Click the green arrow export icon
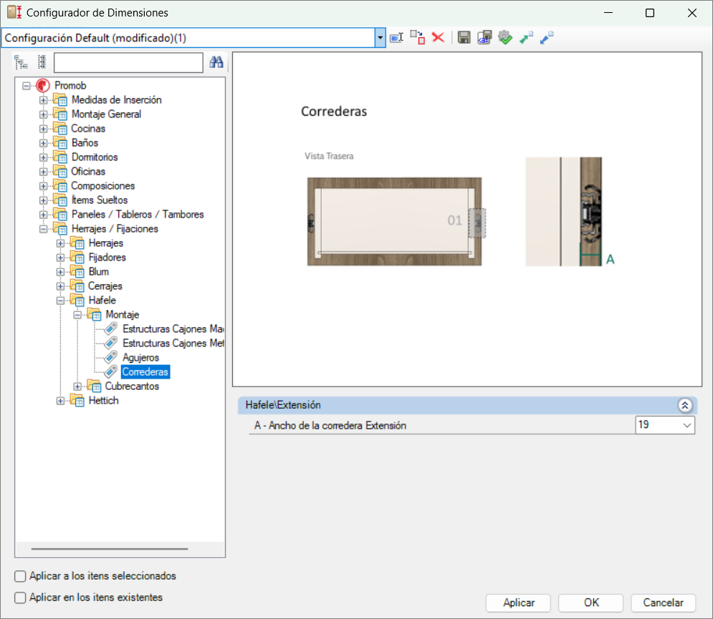This screenshot has height=619, width=713. coord(526,38)
